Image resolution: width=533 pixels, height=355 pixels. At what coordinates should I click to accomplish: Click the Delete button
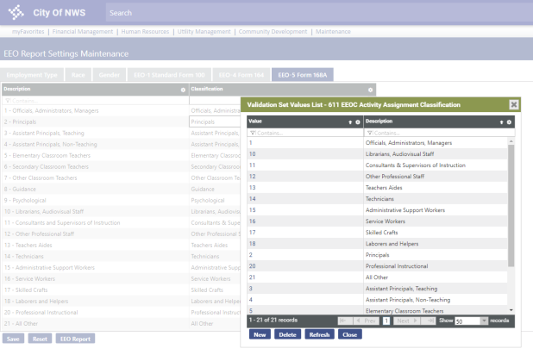pyautogui.click(x=287, y=334)
